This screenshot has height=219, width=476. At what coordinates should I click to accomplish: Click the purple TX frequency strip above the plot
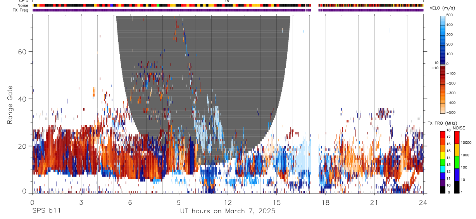(x=228, y=10)
